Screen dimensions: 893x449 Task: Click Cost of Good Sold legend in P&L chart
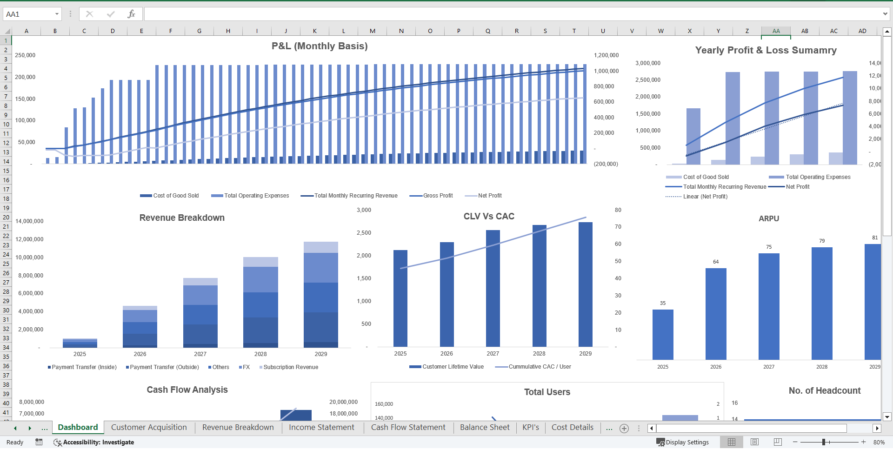[169, 196]
